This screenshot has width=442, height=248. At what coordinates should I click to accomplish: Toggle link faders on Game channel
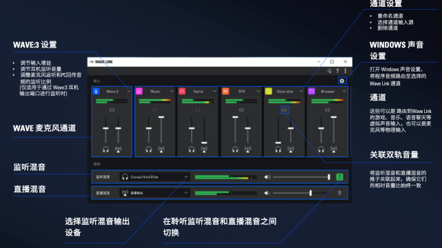(198, 110)
